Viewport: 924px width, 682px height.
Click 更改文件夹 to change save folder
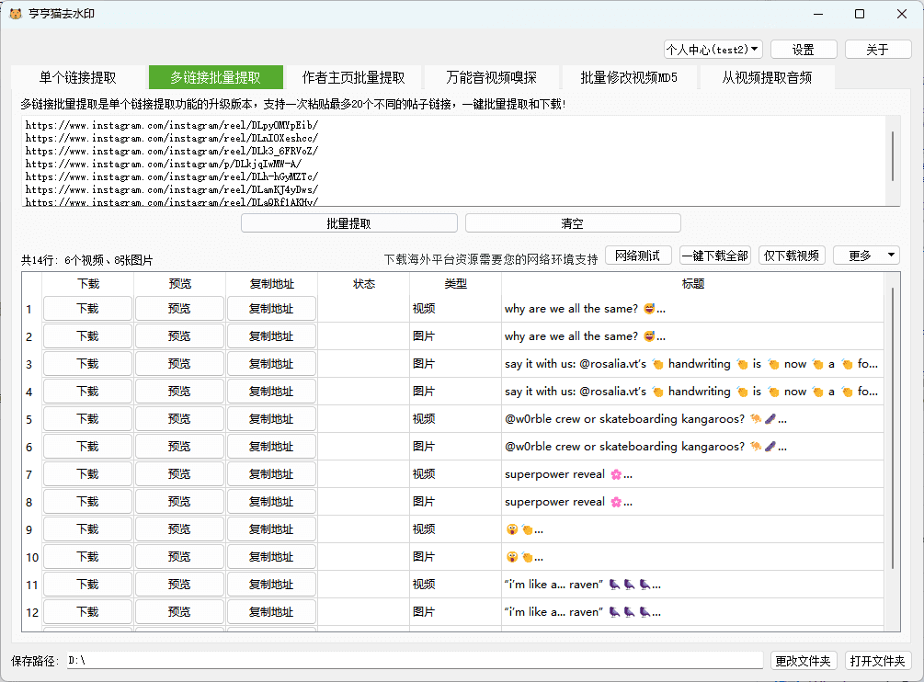[x=804, y=660]
